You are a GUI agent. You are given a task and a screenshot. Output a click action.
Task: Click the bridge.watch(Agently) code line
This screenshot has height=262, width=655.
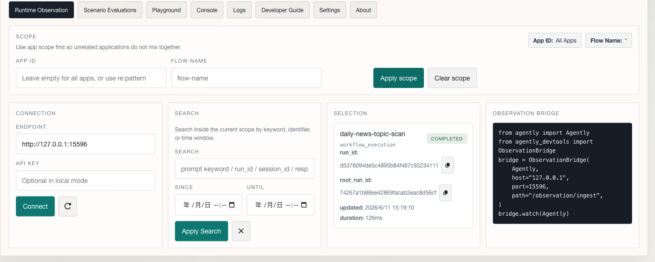[534, 214]
